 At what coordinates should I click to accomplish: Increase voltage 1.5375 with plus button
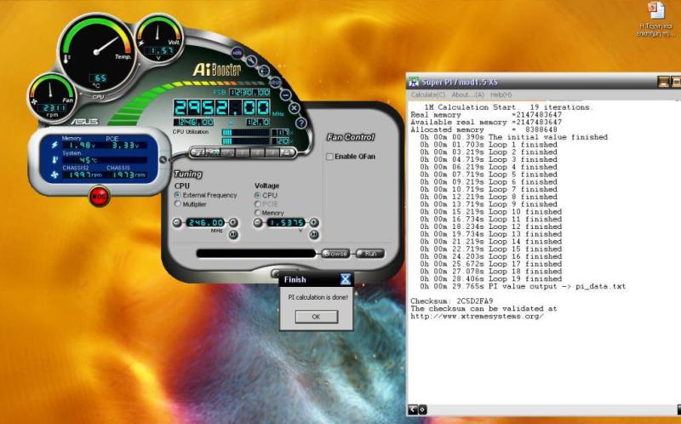pos(314,223)
